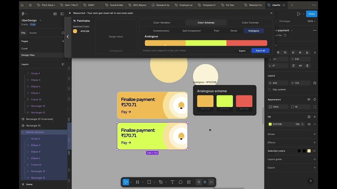The height and width of the screenshot is (189, 337).
Task: Click the Export all button
Action: point(260,51)
